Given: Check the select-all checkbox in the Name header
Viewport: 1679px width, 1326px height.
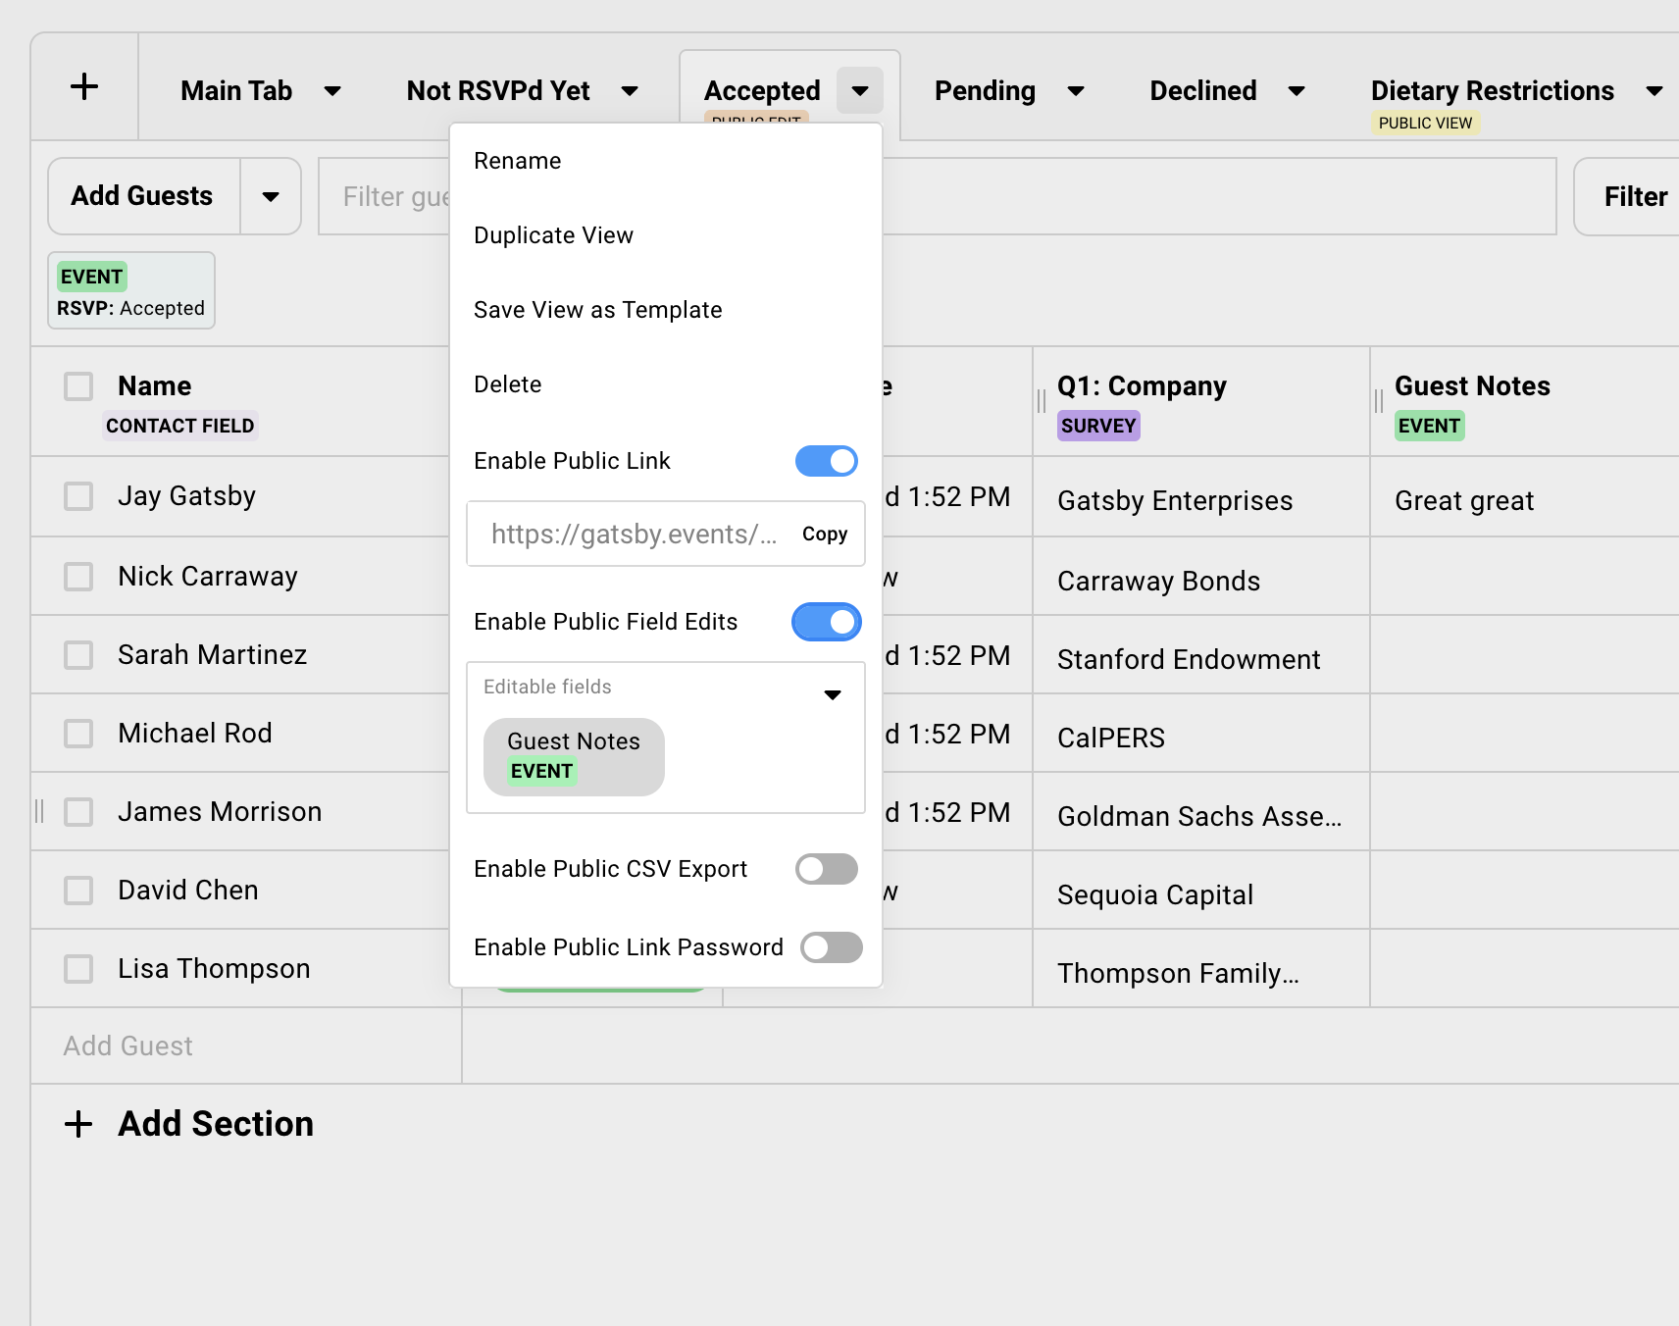Looking at the screenshot, I should pyautogui.click(x=78, y=385).
